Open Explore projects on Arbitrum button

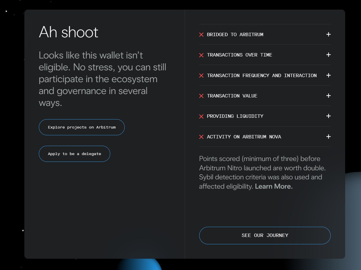pos(82,127)
